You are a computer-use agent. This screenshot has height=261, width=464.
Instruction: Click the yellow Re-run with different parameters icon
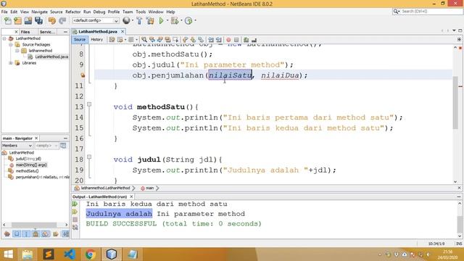click(x=75, y=212)
